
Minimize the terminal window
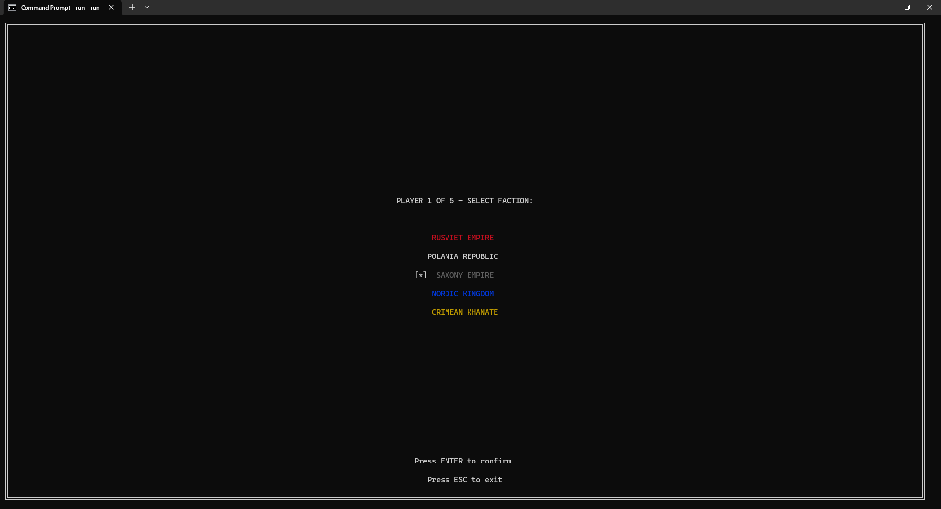tap(885, 7)
